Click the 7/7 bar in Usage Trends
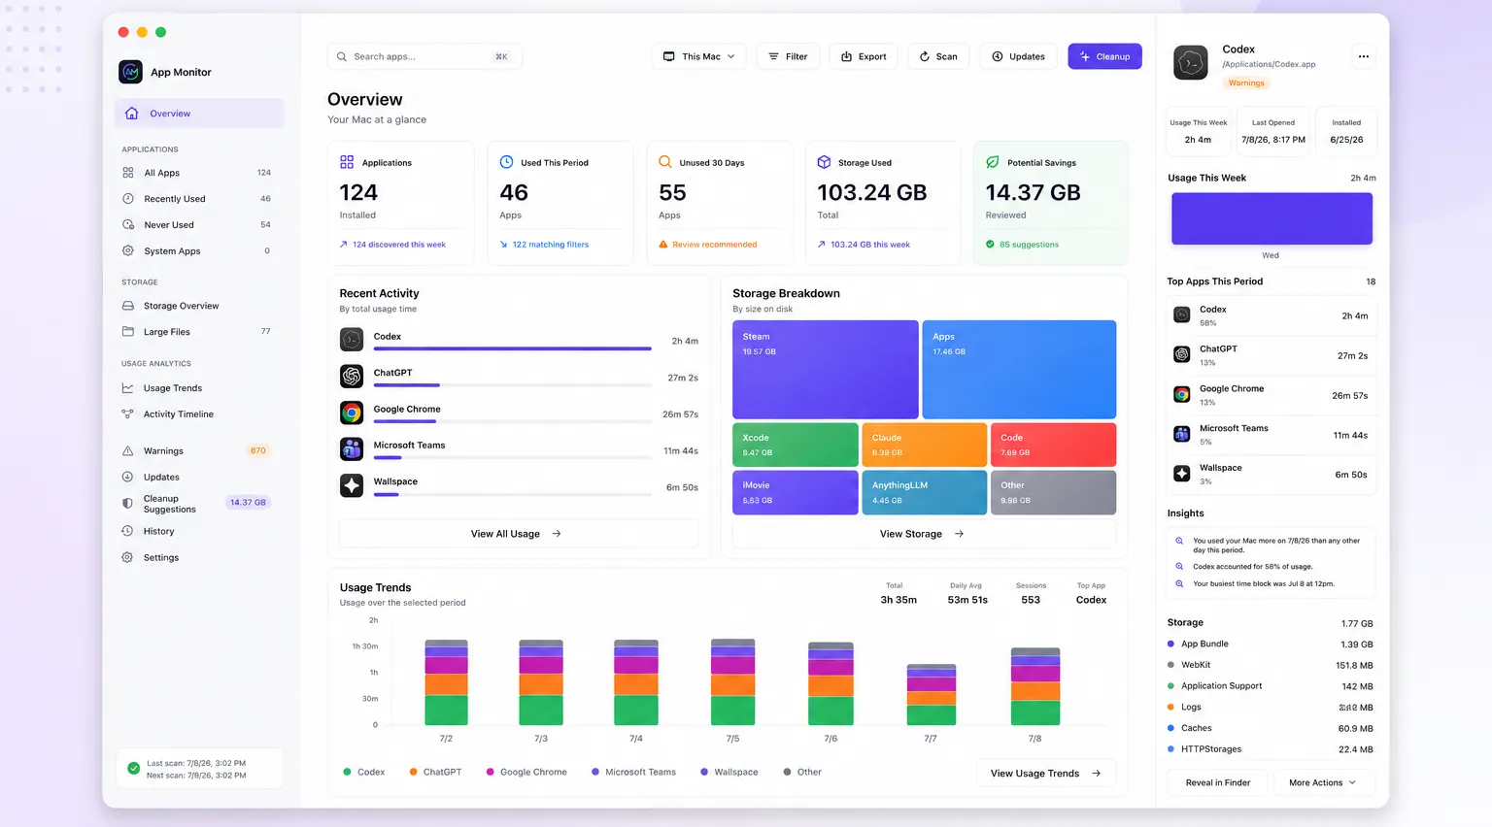 pos(931,695)
